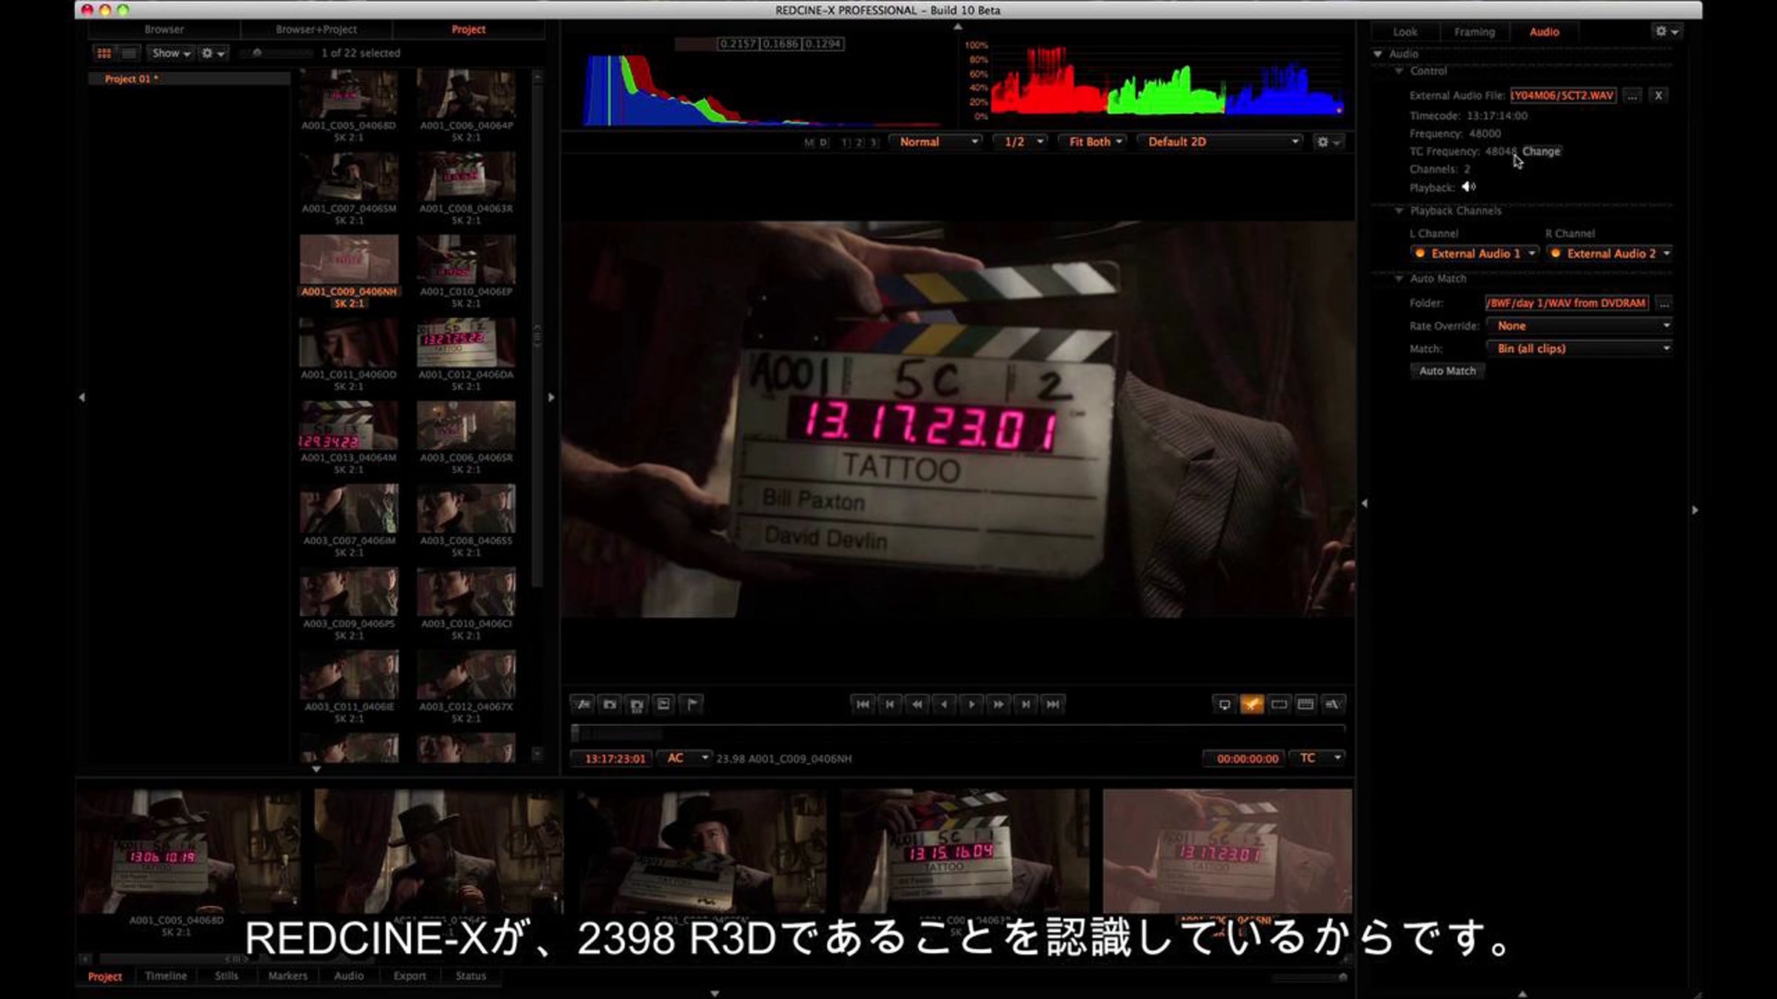
Task: Switch browser to grid thumbnail view
Action: pyautogui.click(x=104, y=53)
